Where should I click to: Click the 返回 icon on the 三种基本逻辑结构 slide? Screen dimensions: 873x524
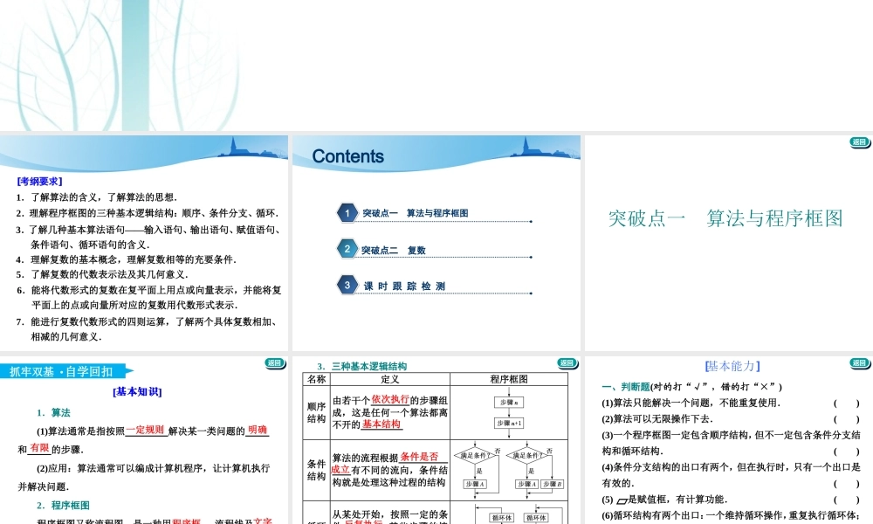point(566,362)
